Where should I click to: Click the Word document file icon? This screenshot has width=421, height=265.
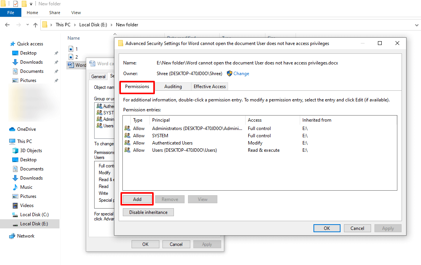coord(71,65)
